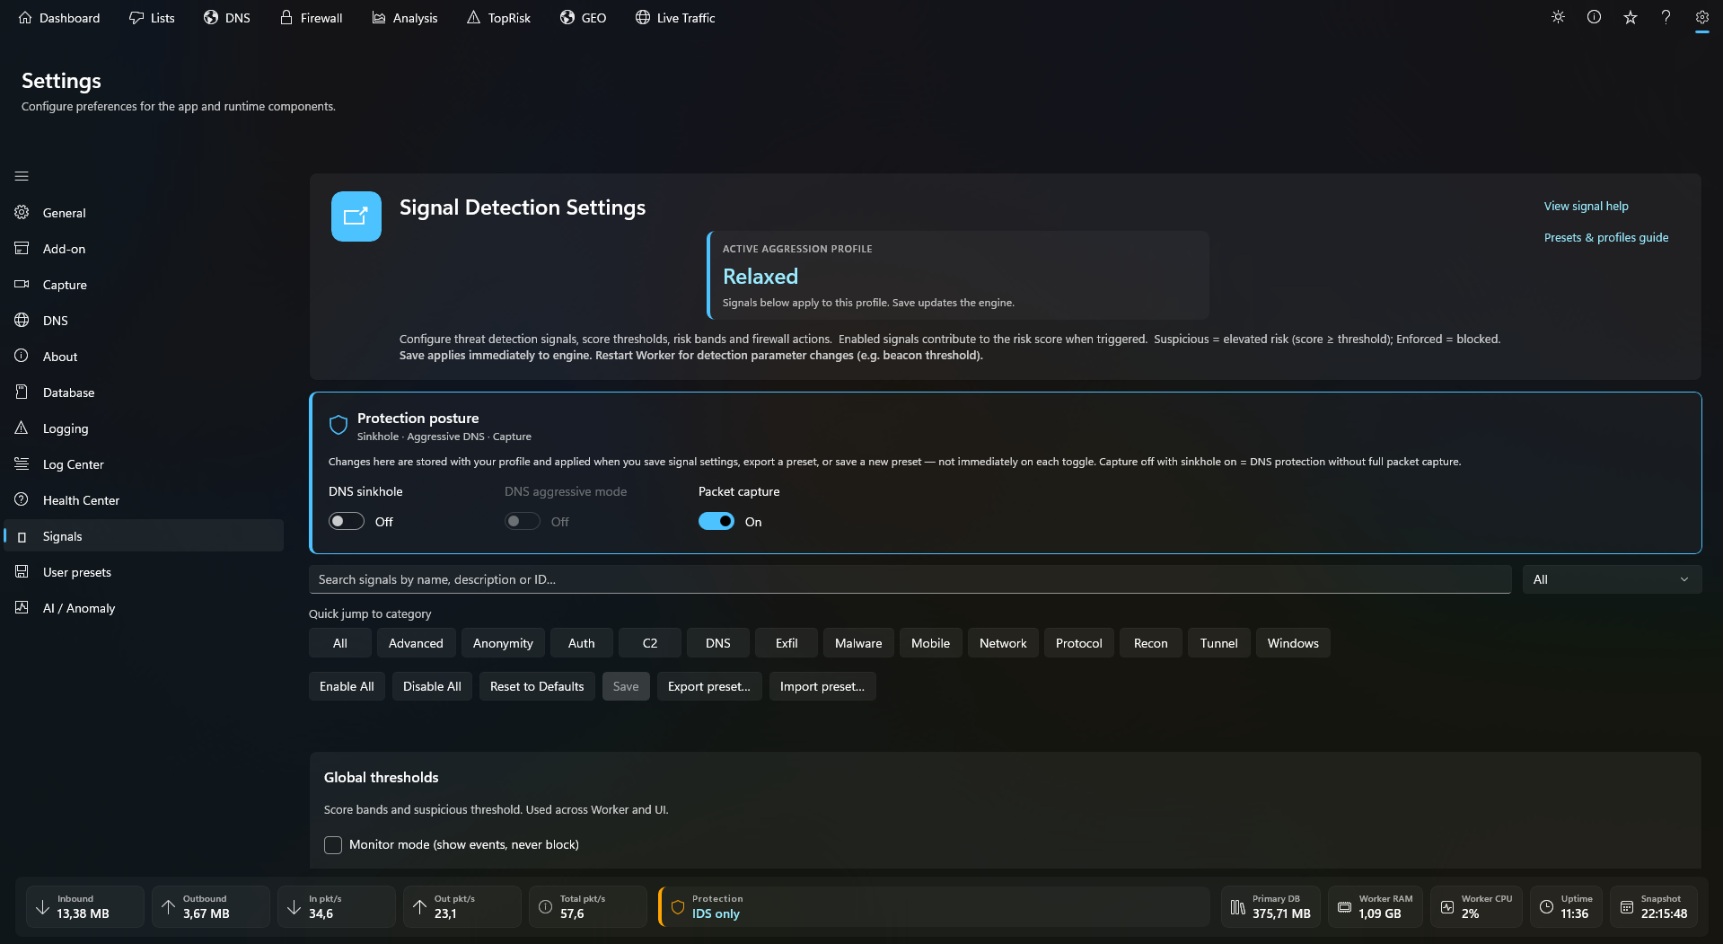Click the Save button
This screenshot has width=1723, height=944.
coord(626,686)
